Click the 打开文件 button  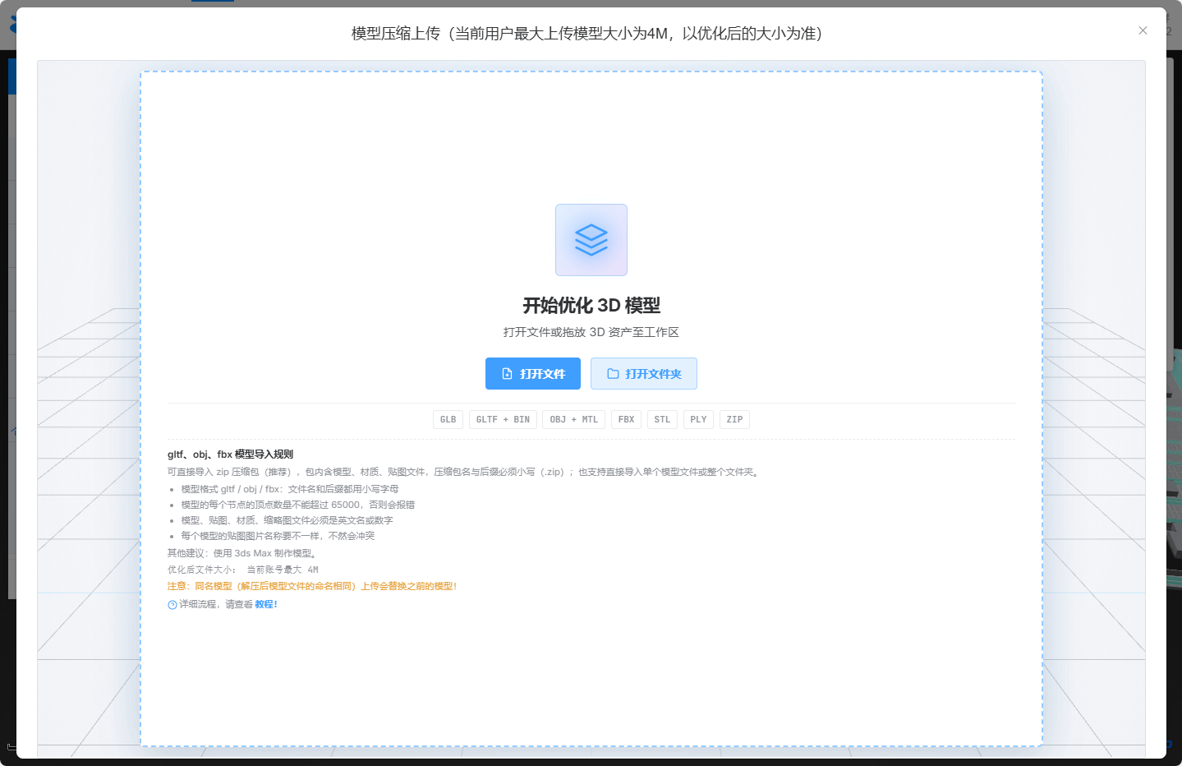[x=533, y=374]
